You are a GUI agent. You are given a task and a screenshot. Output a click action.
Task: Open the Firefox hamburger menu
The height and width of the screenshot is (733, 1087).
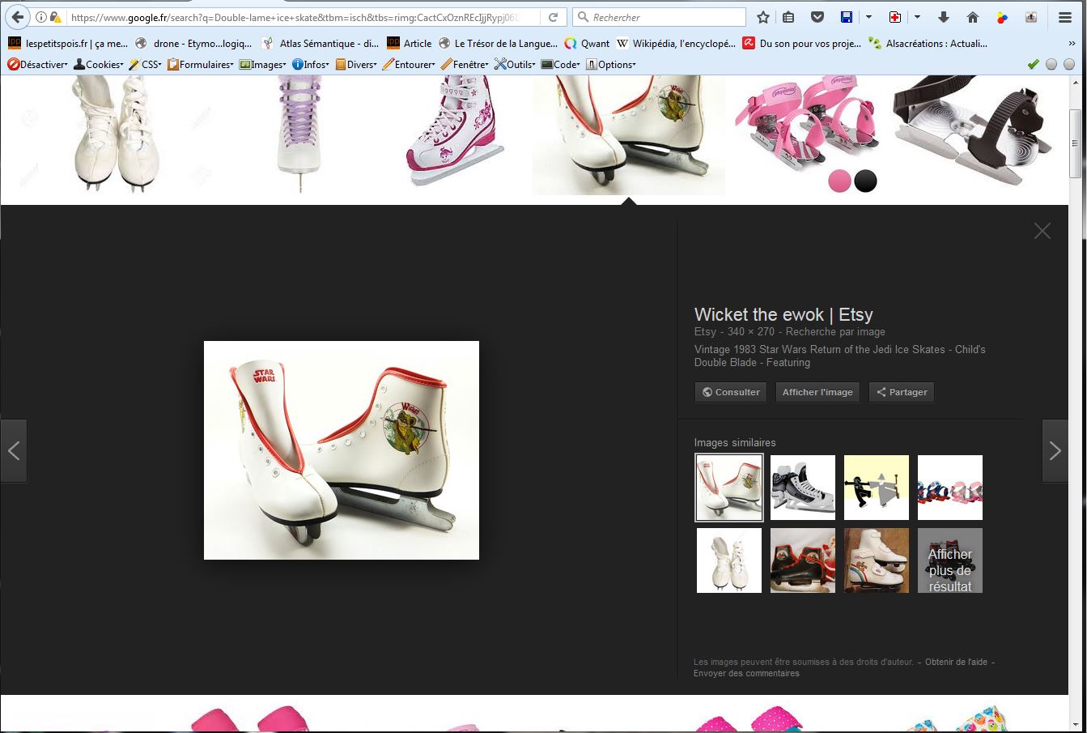tap(1064, 17)
